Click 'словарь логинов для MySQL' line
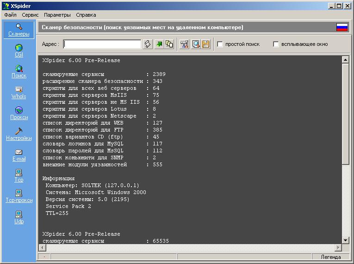354x264 pixels. click(102, 144)
